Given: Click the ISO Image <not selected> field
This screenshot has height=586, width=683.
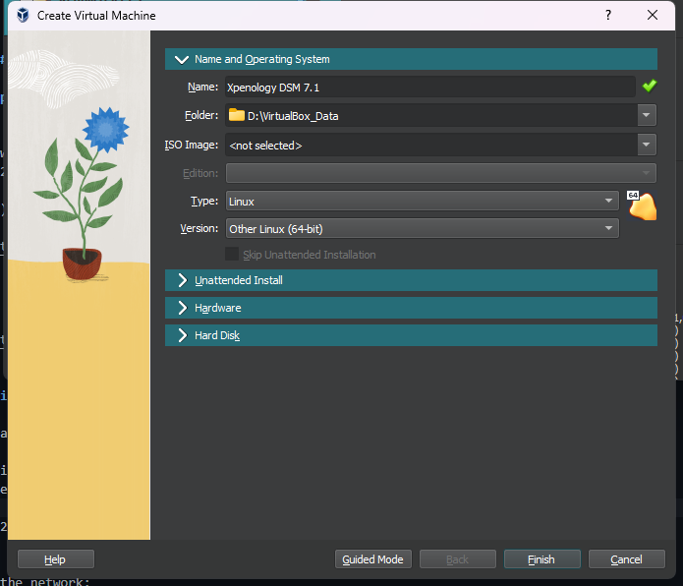Looking at the screenshot, I should click(x=431, y=145).
